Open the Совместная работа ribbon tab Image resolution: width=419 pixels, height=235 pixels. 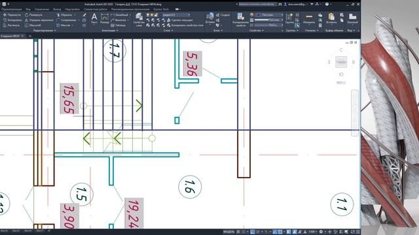point(96,9)
